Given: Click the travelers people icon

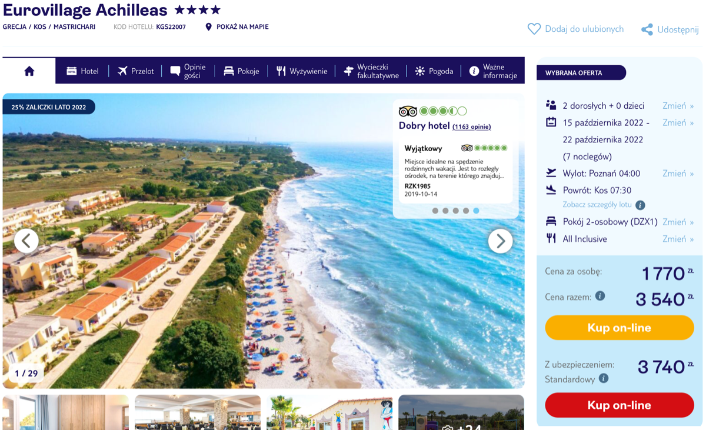Looking at the screenshot, I should click(551, 105).
